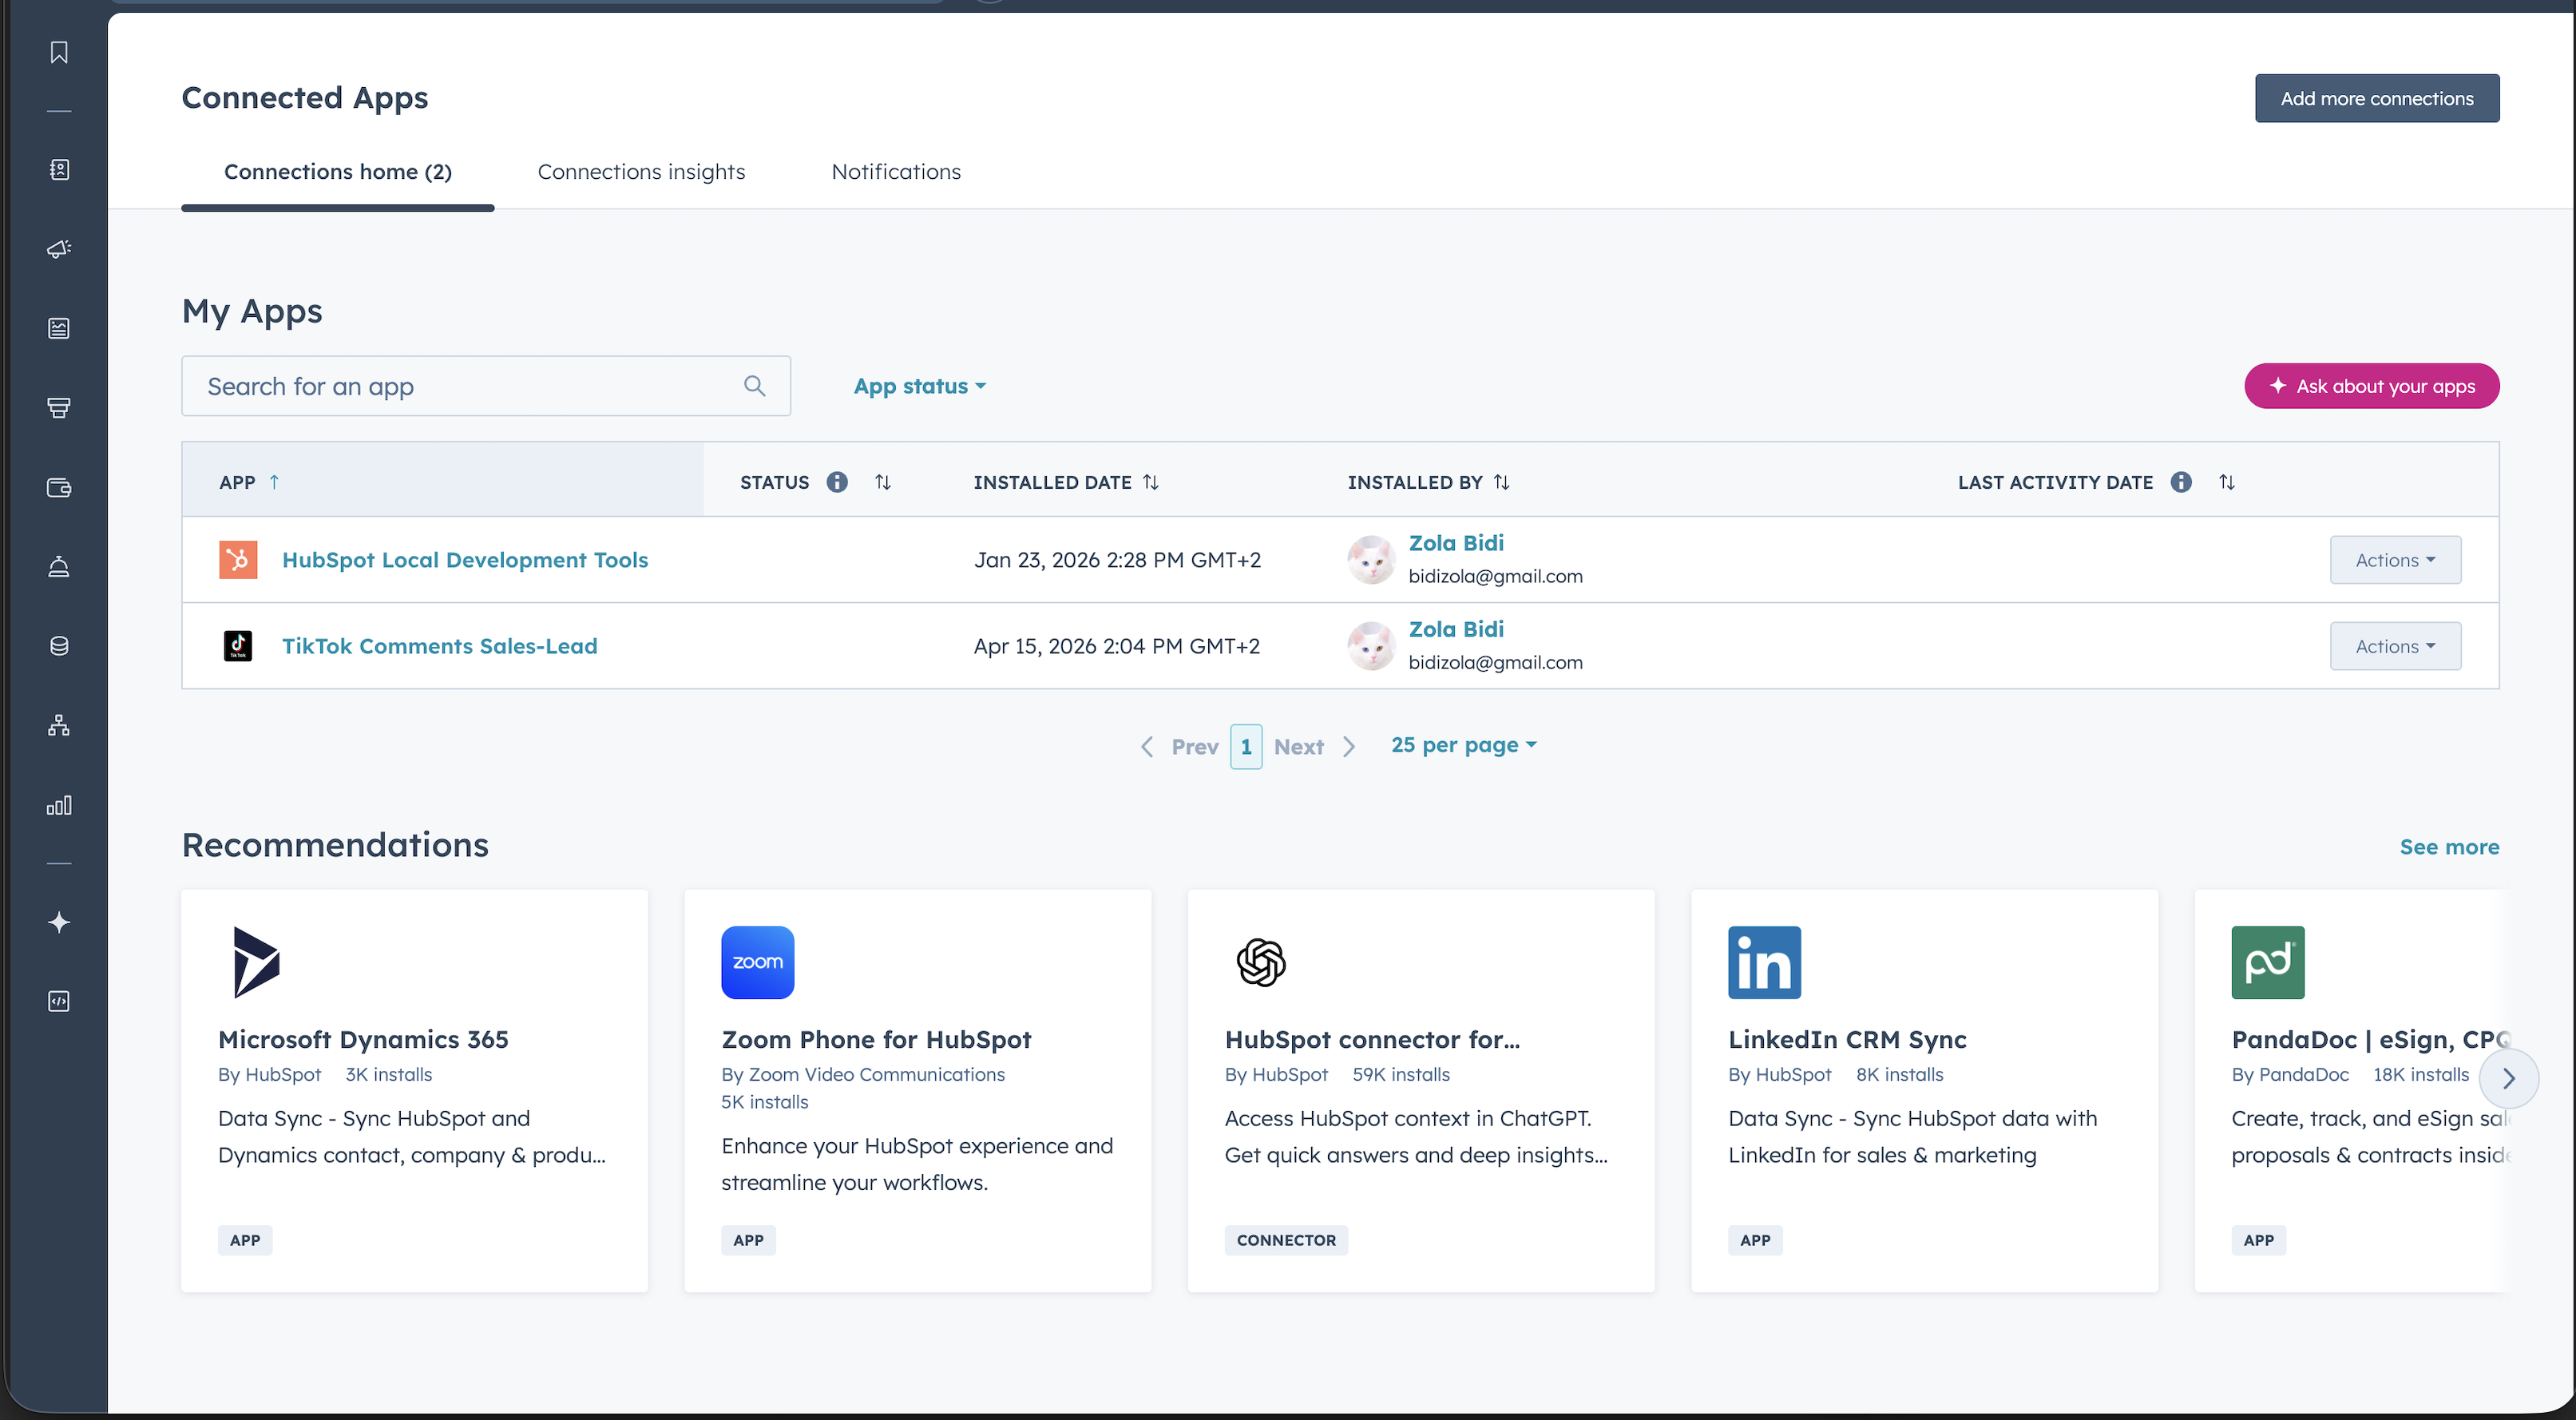
Task: Open the Bookmarks icon in the sidebar
Action: pos(59,52)
